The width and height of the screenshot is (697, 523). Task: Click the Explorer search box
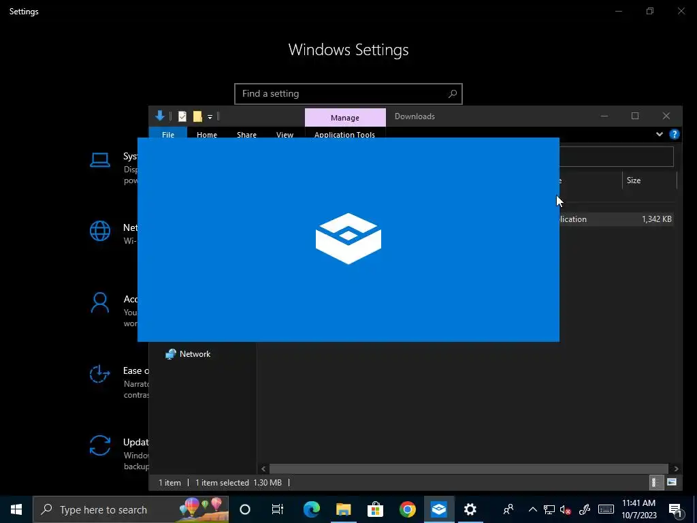617,157
